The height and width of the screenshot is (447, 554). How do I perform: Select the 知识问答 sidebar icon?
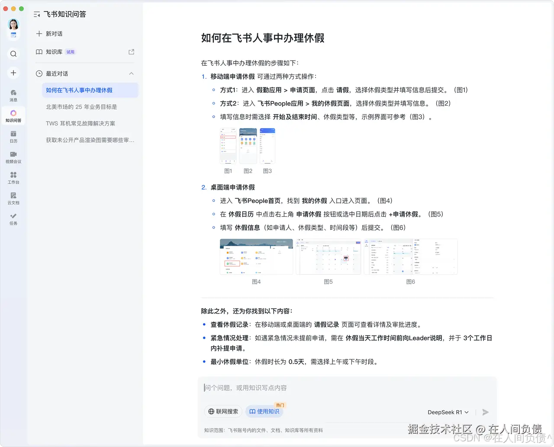click(x=13, y=115)
